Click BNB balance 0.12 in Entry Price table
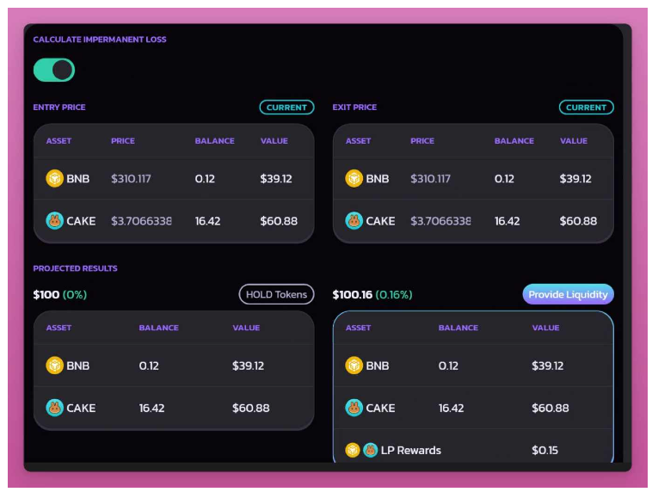Screen dimensions: 652x492 tap(205, 179)
